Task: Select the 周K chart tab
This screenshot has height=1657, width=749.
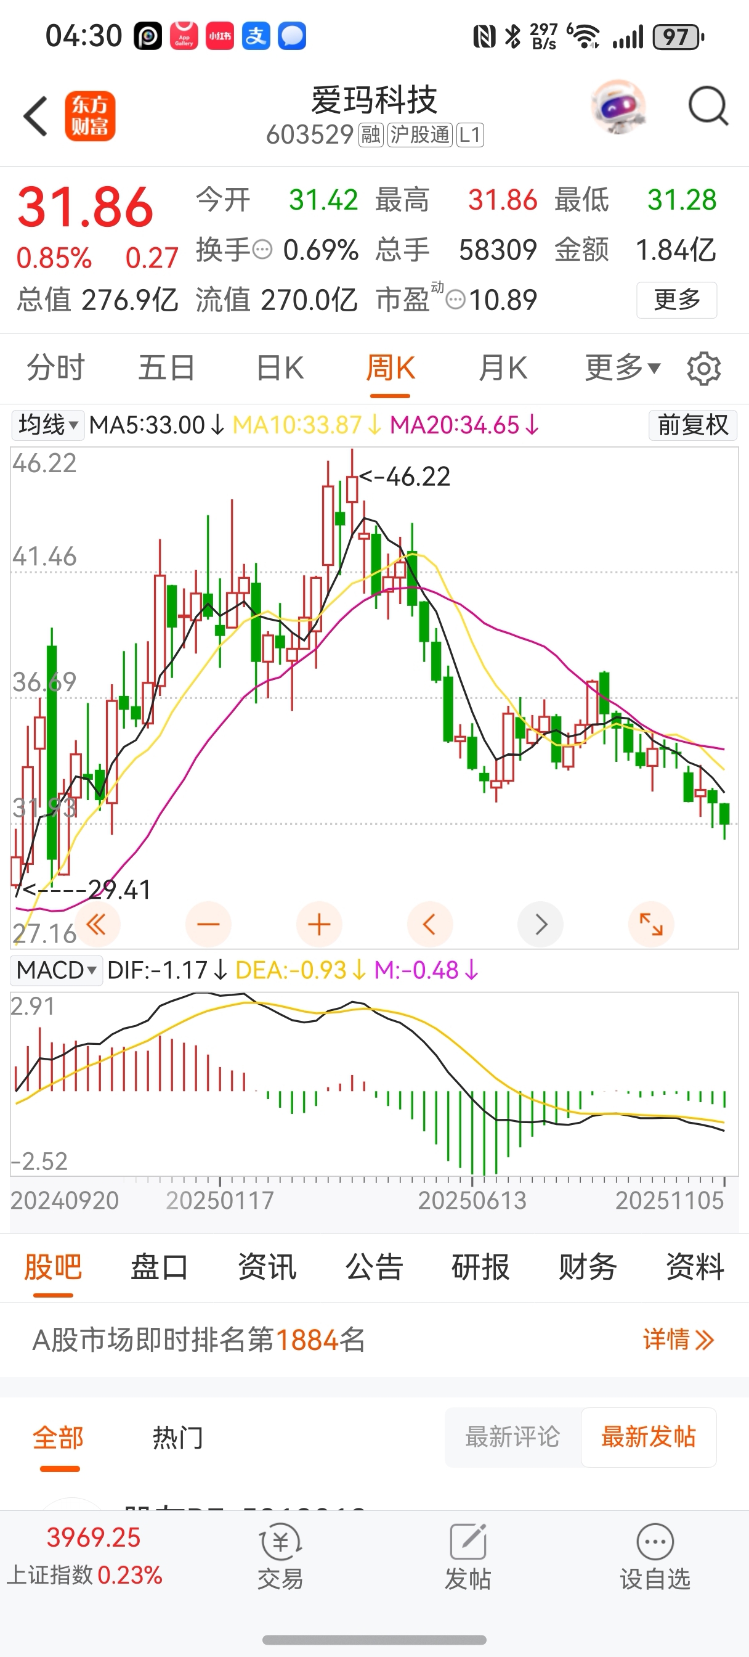Action: click(x=391, y=368)
